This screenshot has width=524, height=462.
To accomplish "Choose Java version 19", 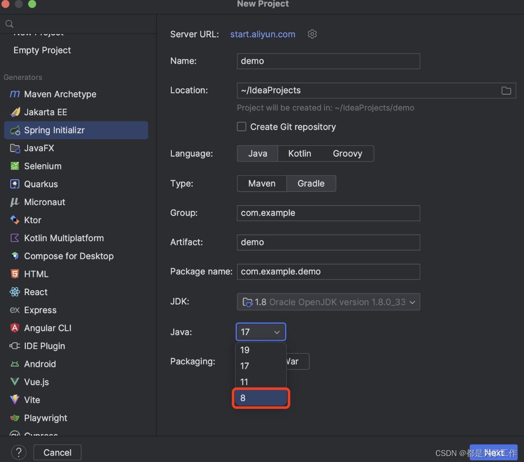I will point(261,350).
